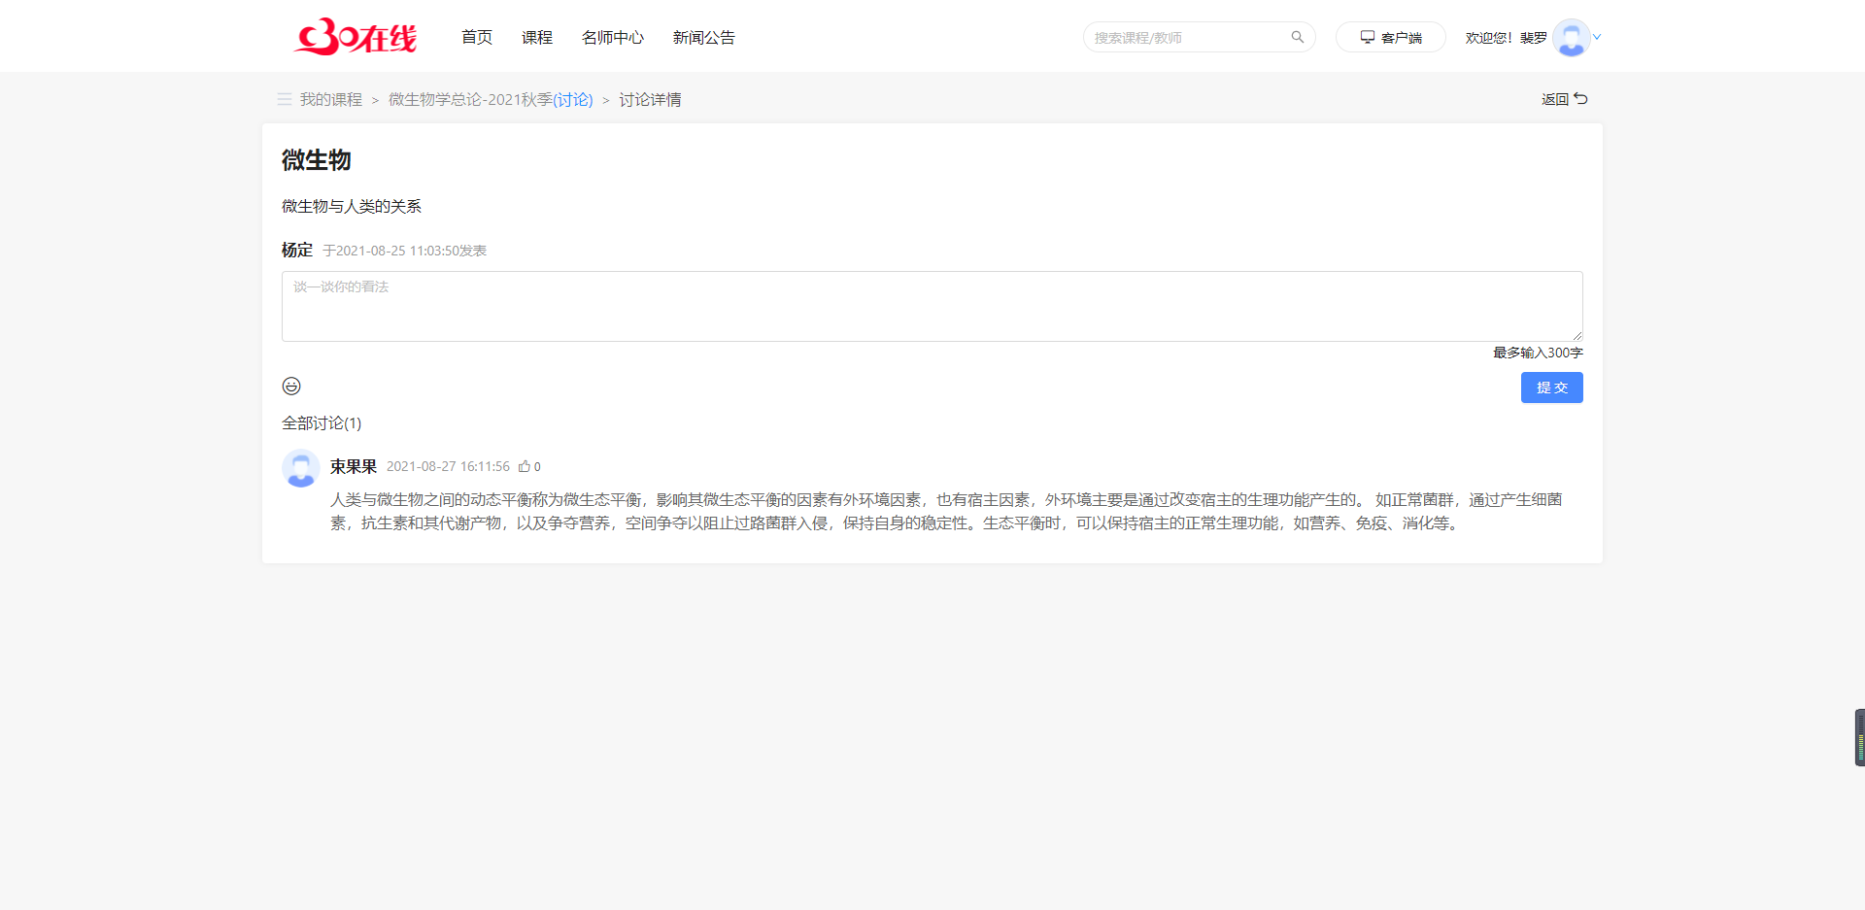Select 首页 in the navigation bar
The height and width of the screenshot is (910, 1865).
[x=476, y=37]
